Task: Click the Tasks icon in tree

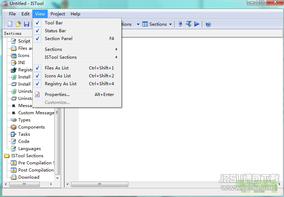Action: 13,134
